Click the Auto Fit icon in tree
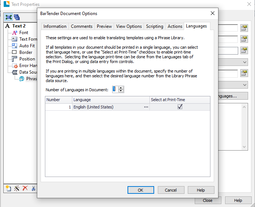The width and height of the screenshot is (255, 207). pos(15,46)
